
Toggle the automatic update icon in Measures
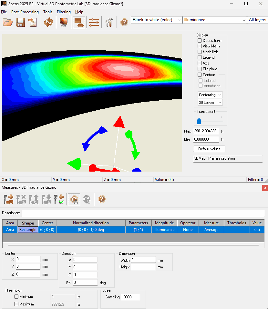74,199
